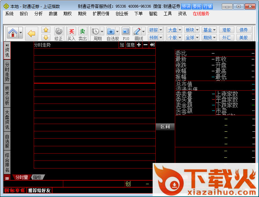Click the red 买入 buy icon
This screenshot has width=259, height=197.
point(71,32)
